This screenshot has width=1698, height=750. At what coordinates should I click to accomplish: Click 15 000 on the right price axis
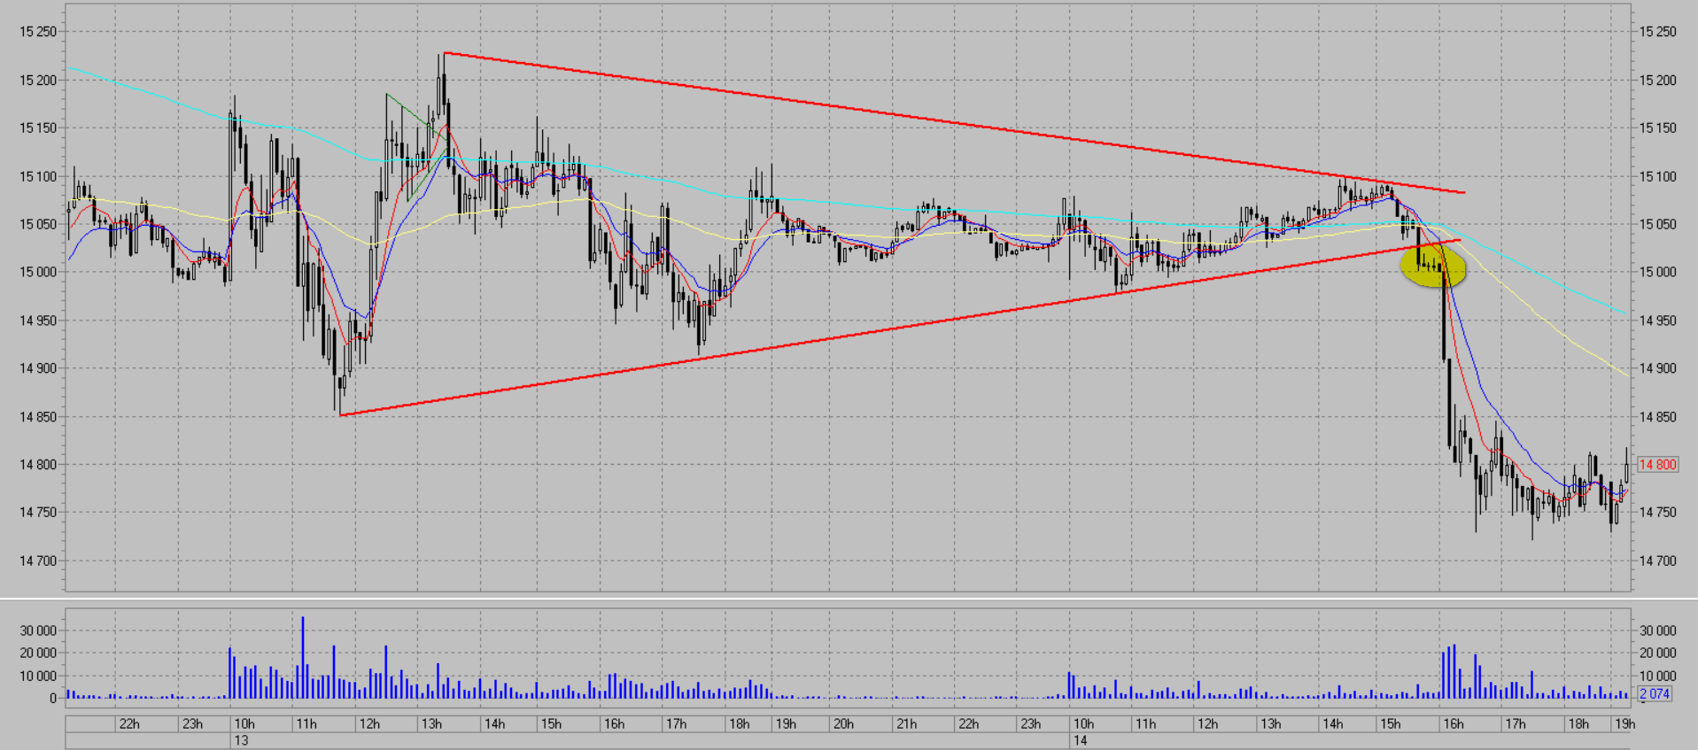[1657, 273]
